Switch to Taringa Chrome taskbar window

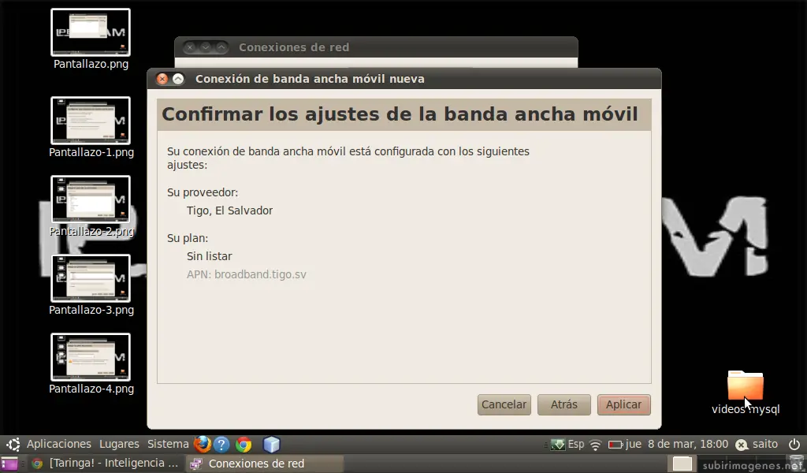click(105, 464)
